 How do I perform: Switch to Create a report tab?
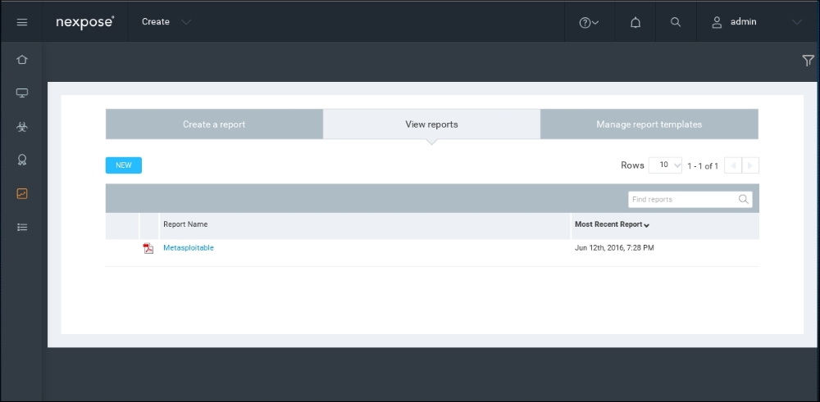(x=214, y=124)
